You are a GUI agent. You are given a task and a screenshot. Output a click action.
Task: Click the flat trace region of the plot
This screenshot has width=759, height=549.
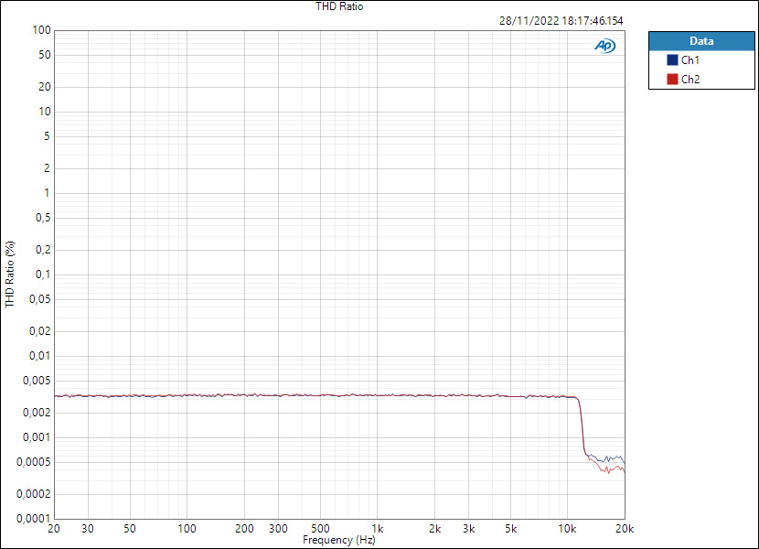point(320,395)
